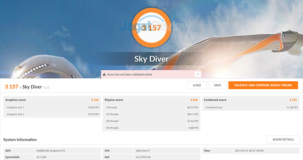This screenshot has width=303, height=160.
Task: Click Graphics score value 3 134
Action: [x=95, y=100]
